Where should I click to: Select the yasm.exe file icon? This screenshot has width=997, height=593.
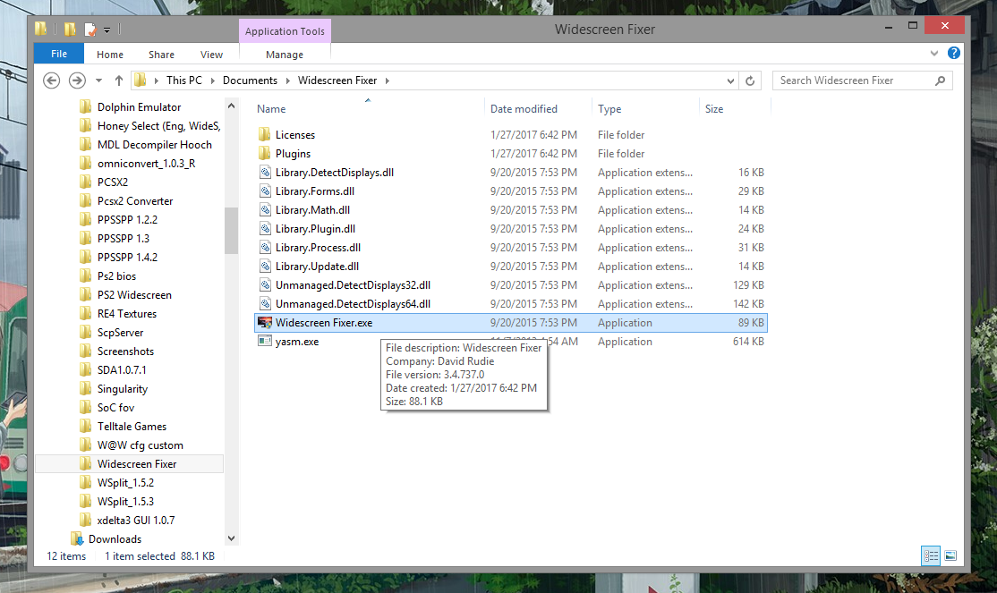(265, 342)
